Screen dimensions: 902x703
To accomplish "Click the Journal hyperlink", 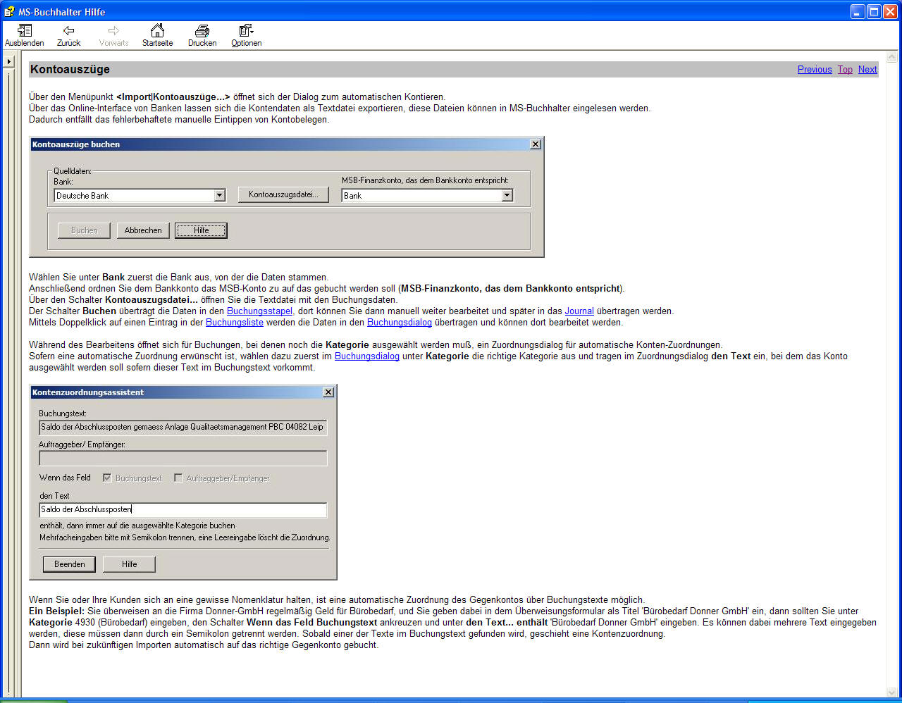I will [579, 311].
